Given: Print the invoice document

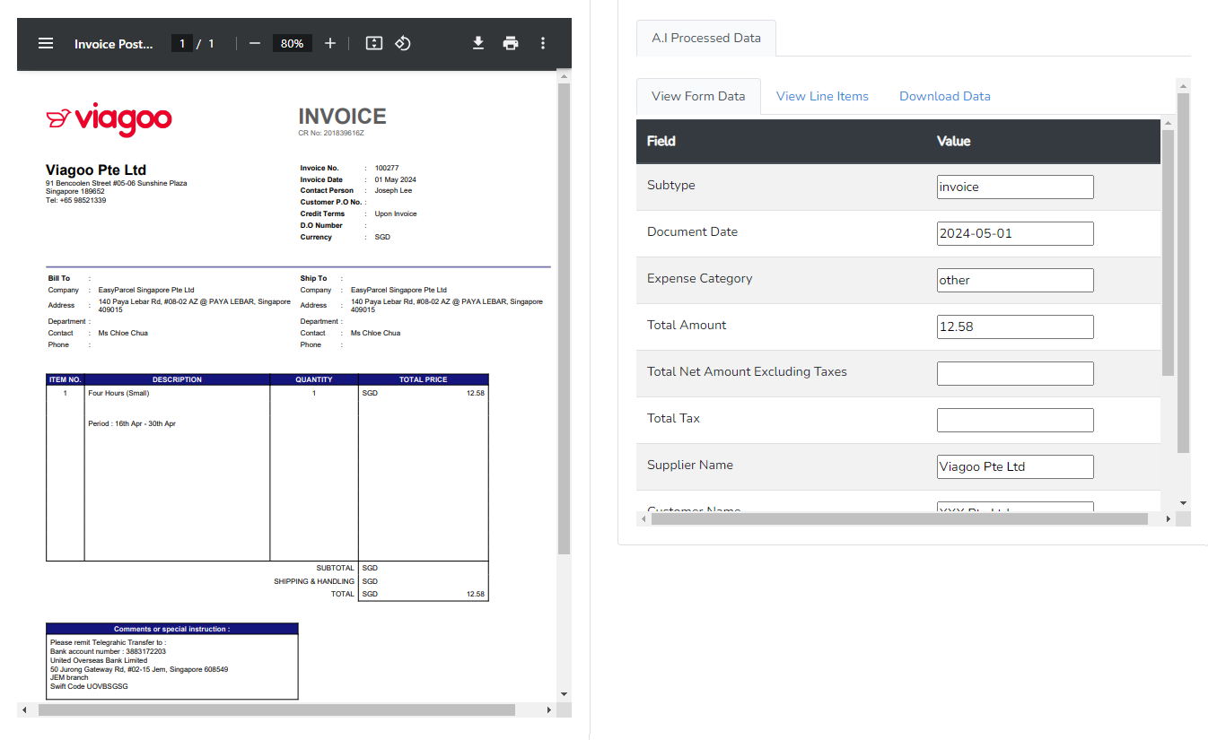Looking at the screenshot, I should [511, 43].
